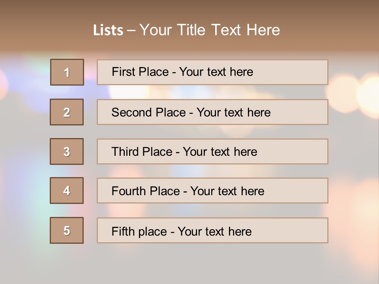The width and height of the screenshot is (379, 284).
Task: Click empty right end of Fifth place box
Action: (304, 230)
